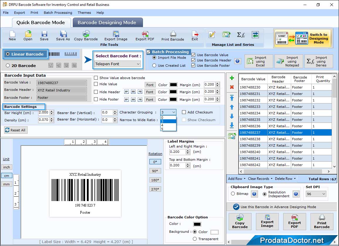Viewport: 339px width, 246px height.
Task: Click the Reset All button
Action: tap(16, 130)
